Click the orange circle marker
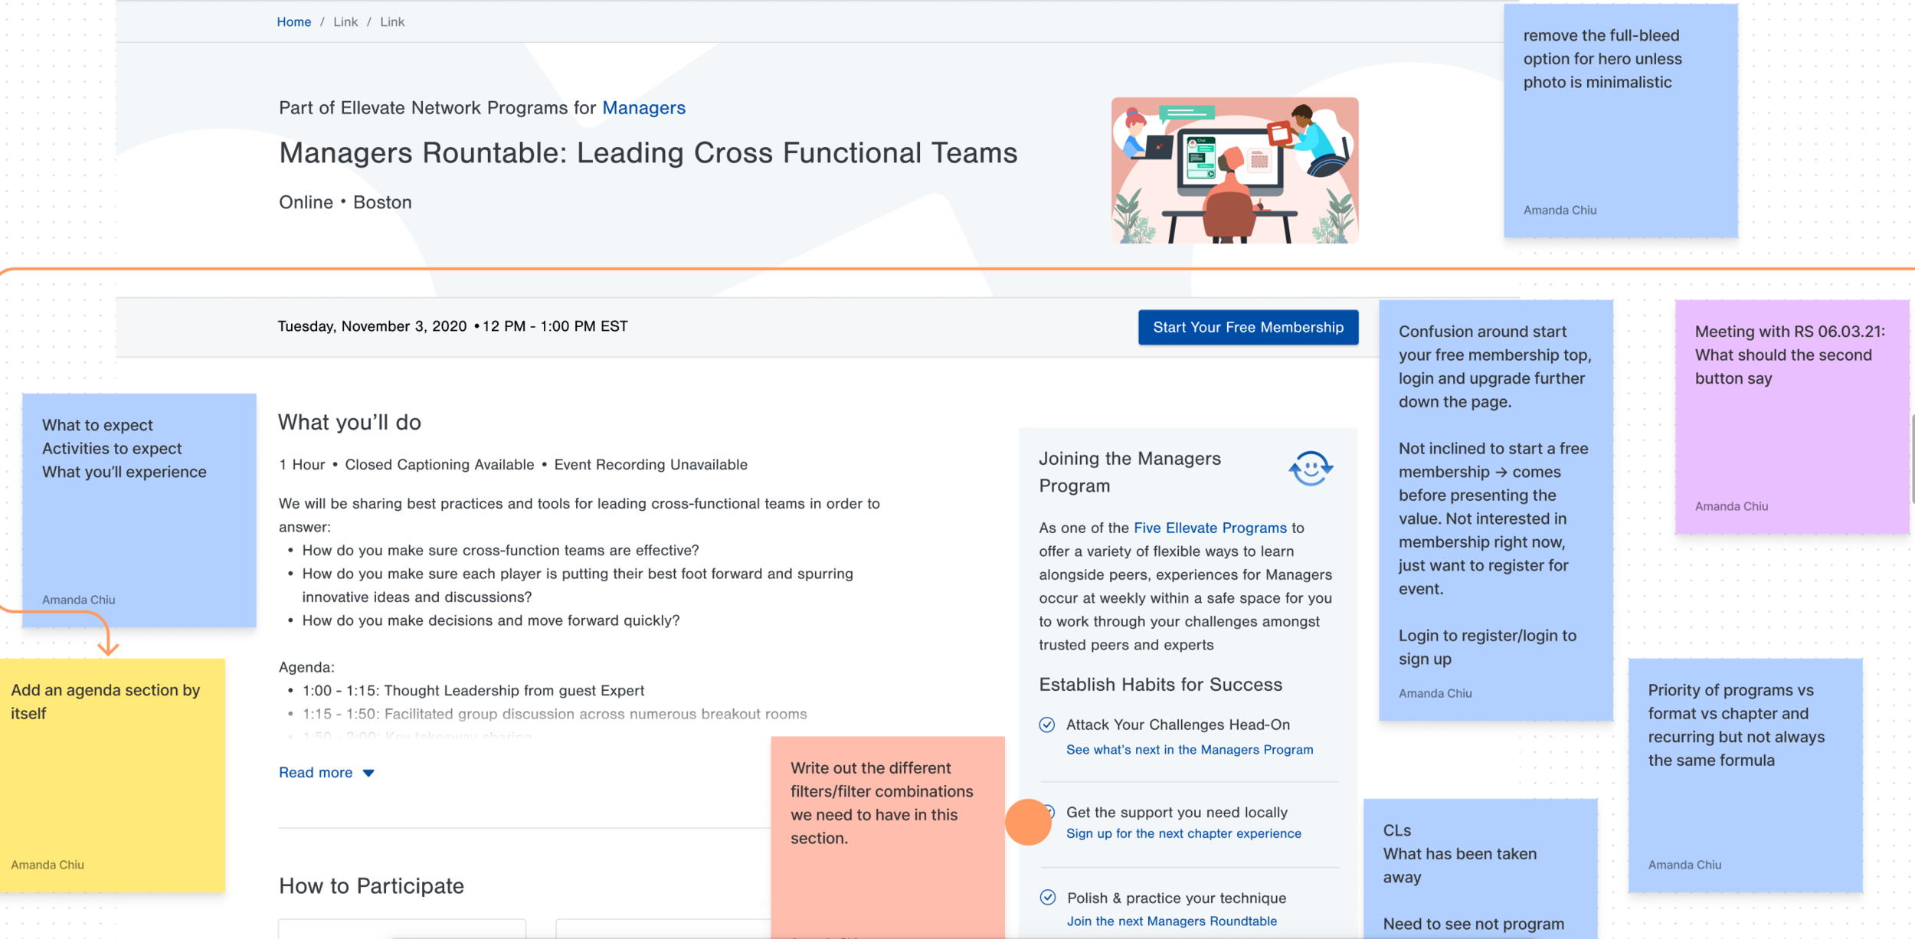Screen dimensions: 1915x939 coord(1028,822)
